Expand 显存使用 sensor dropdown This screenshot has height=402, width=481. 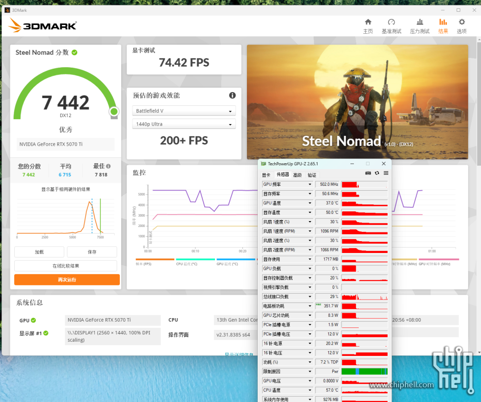coord(310,259)
